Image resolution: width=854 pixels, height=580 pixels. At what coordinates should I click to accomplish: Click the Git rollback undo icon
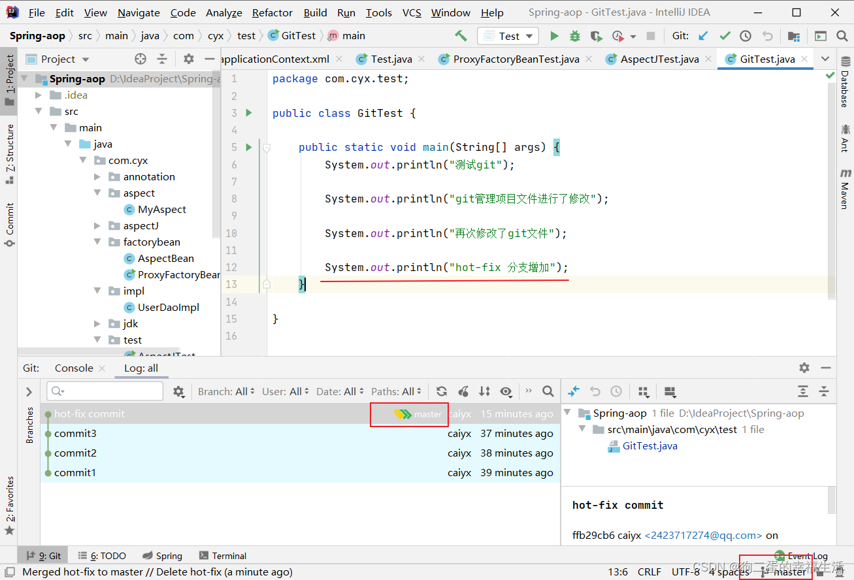[767, 36]
